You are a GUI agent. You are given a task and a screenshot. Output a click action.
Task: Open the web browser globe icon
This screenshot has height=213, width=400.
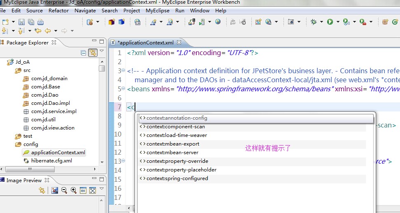218,22
